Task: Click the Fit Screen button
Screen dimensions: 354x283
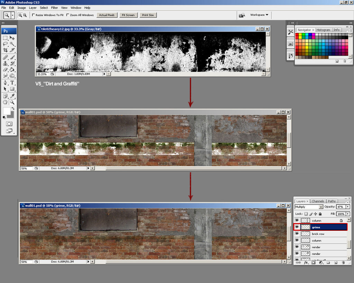Action: pyautogui.click(x=128, y=15)
